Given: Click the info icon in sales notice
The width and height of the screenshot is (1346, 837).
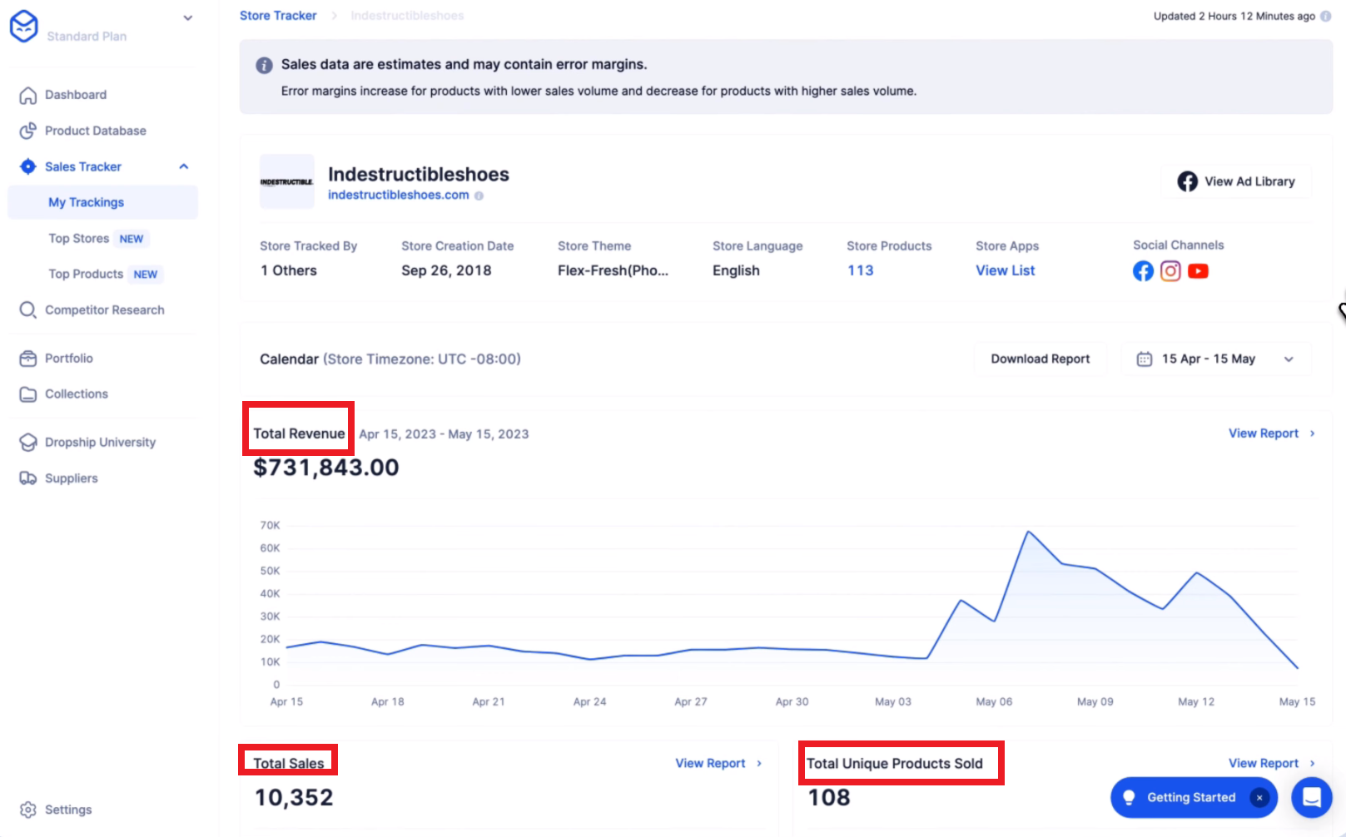Looking at the screenshot, I should click(264, 65).
